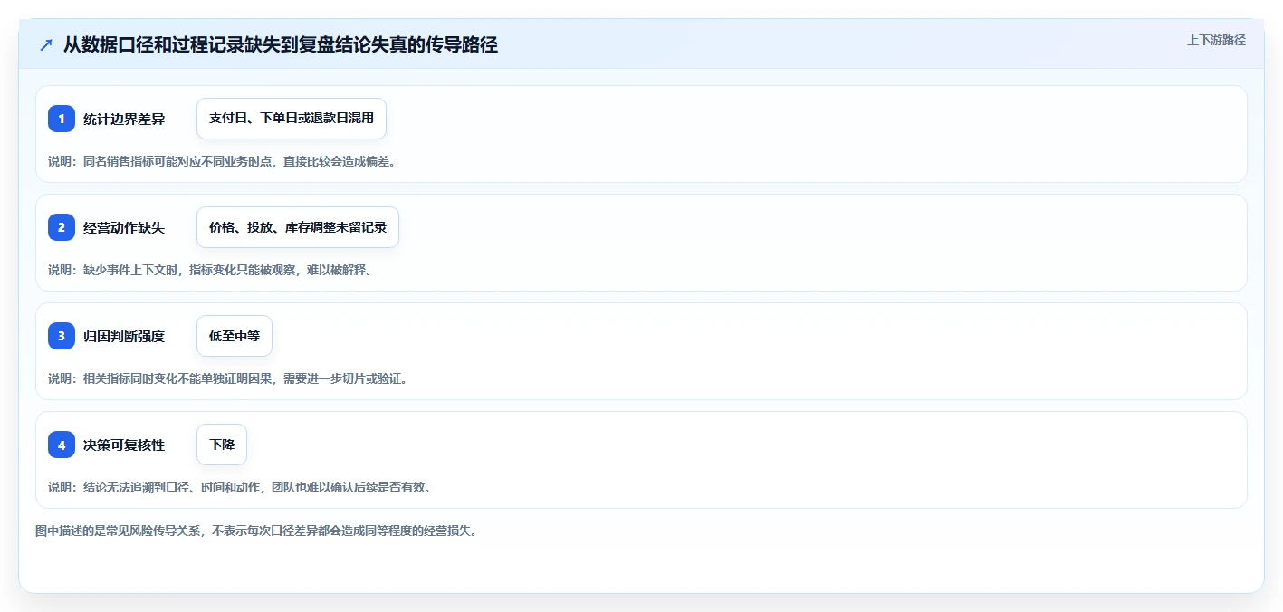This screenshot has width=1283, height=612.
Task: Select the 决策可复核性 heading
Action: coord(124,445)
